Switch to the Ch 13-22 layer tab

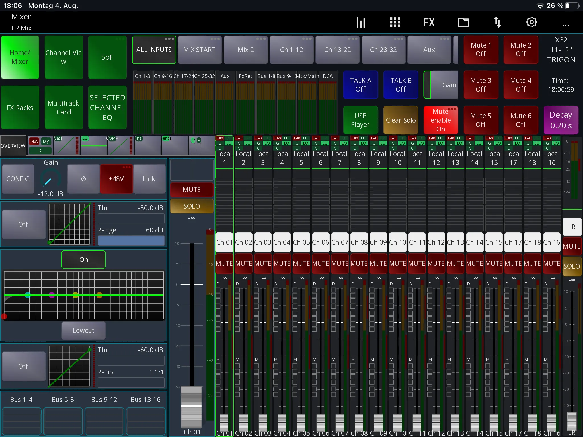337,50
